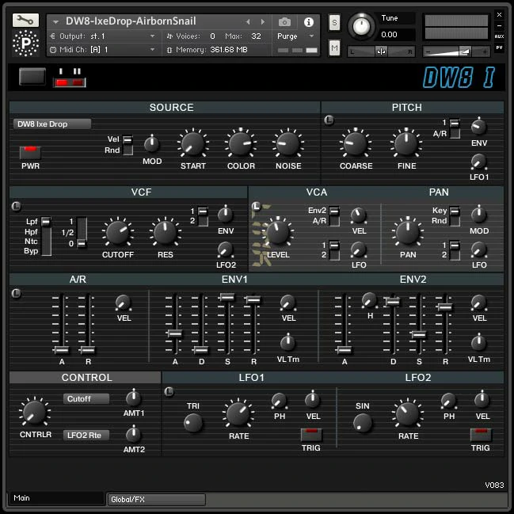Click the NOISE knob
The width and height of the screenshot is (514, 514).
click(x=288, y=144)
